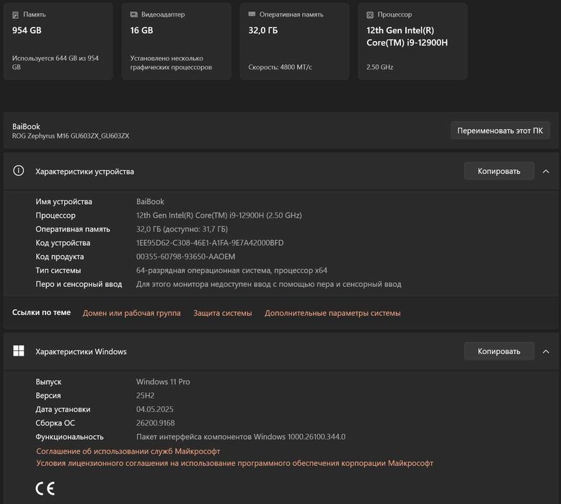The width and height of the screenshot is (561, 504).
Task: Select edition value Windows 11 Pro
Action: [163, 381]
